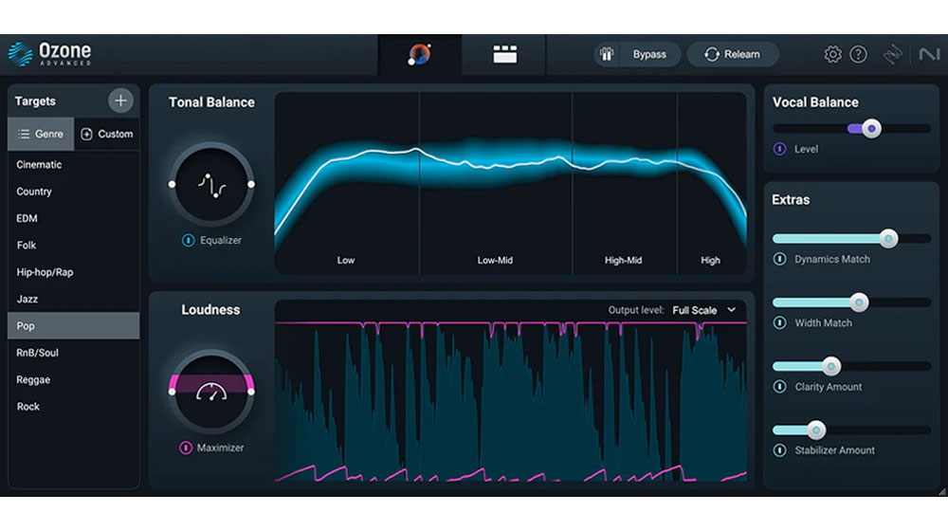Click the Extras heading

791,199
